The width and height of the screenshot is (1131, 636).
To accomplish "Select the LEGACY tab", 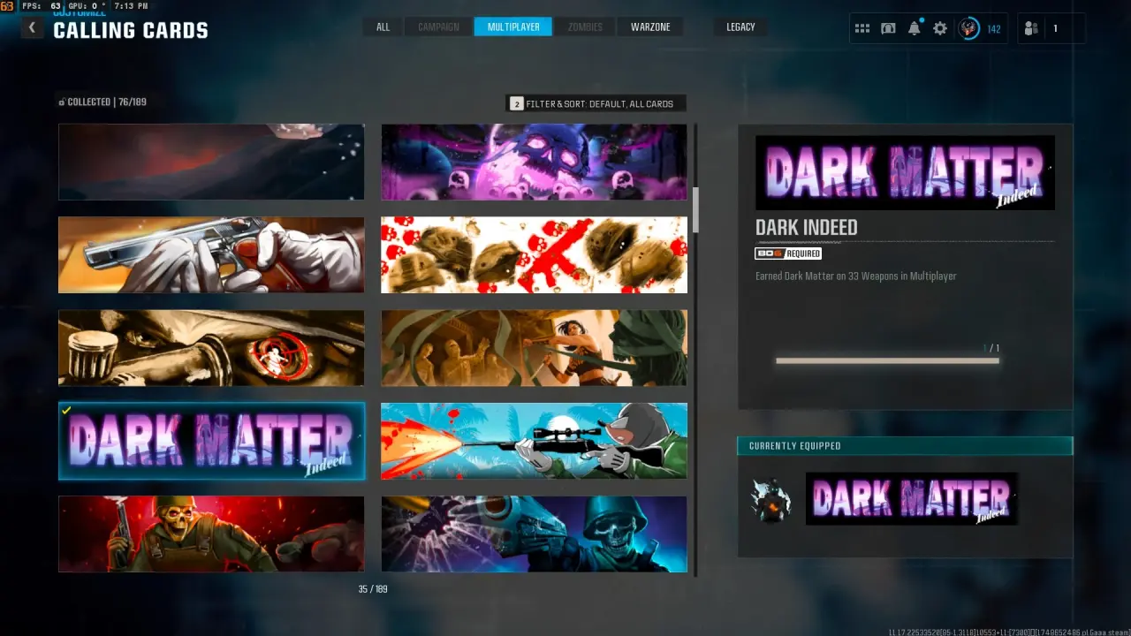I will tap(740, 26).
